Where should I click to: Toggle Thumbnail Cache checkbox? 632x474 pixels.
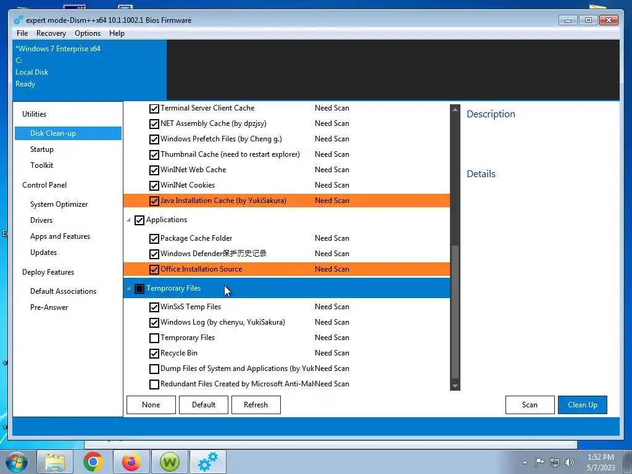[154, 155]
